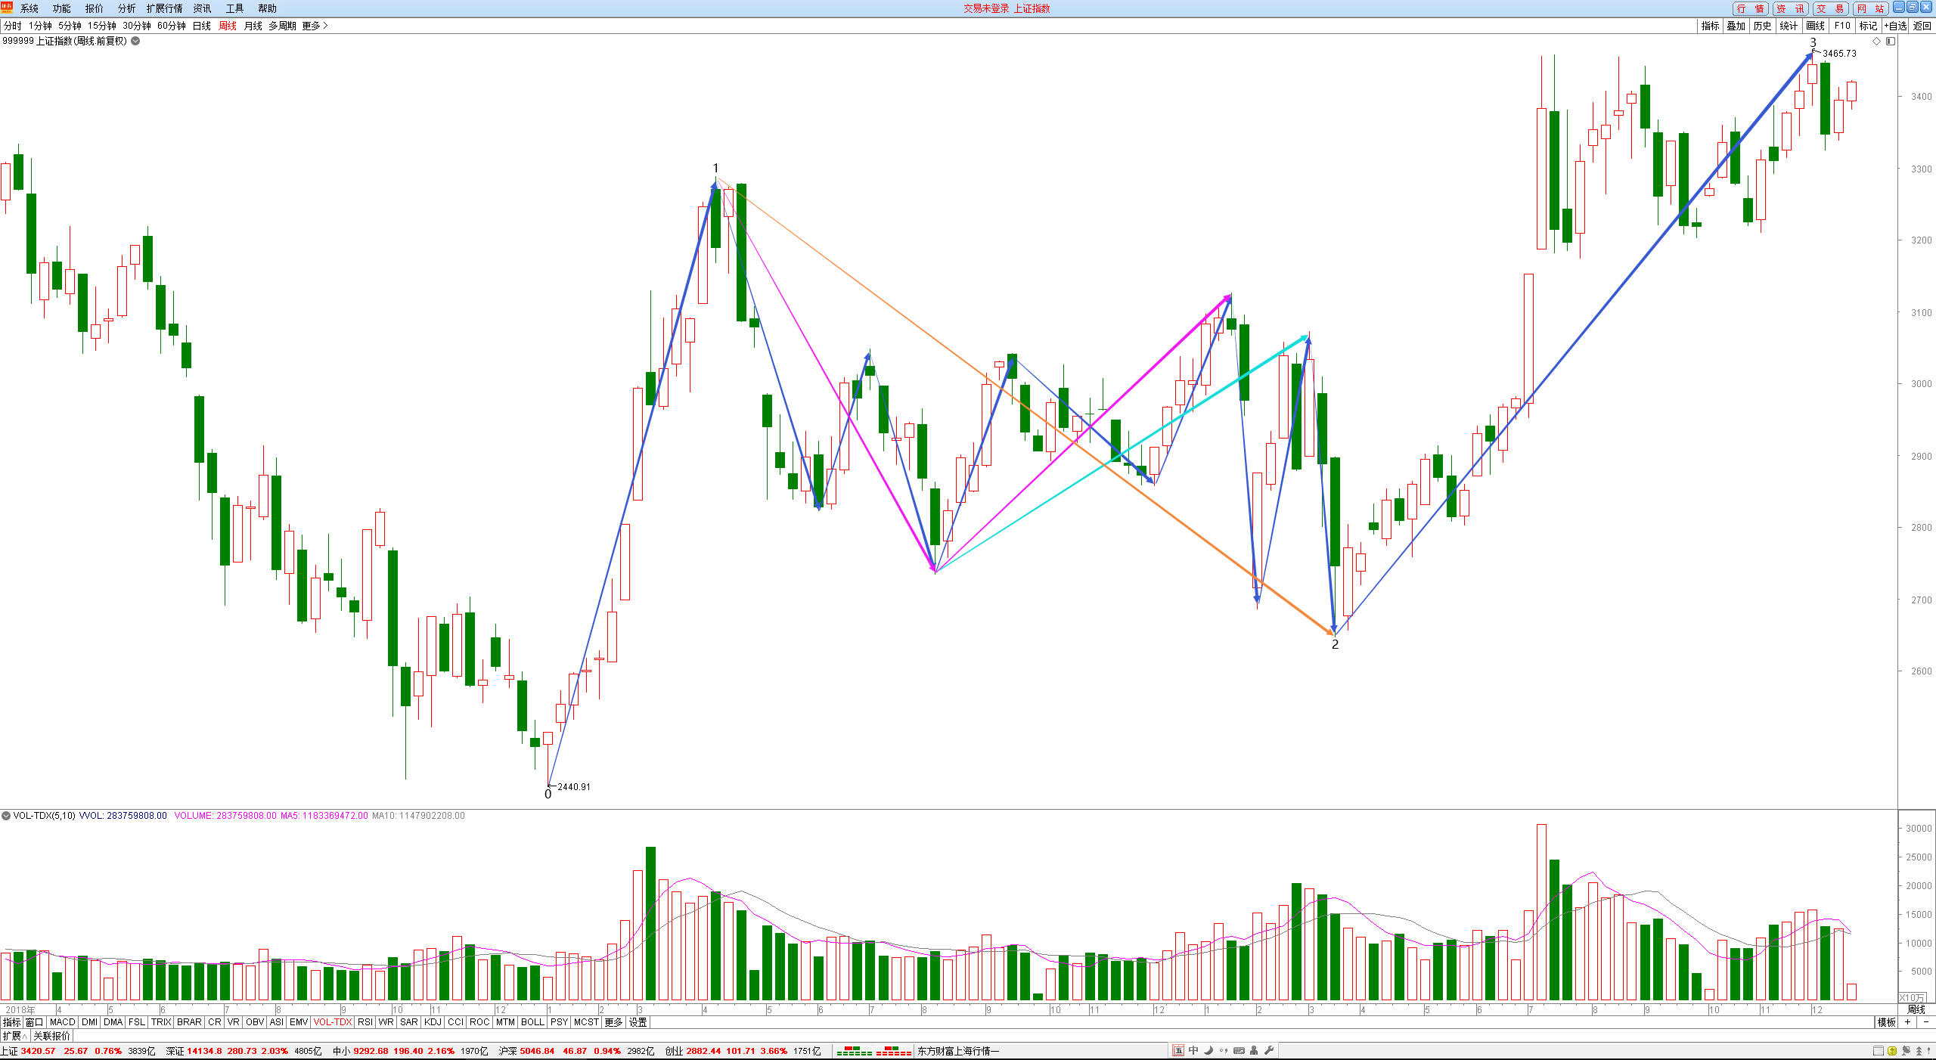Open the 分析 menu

127,8
